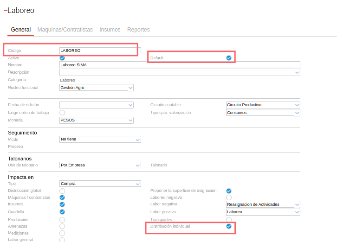Open the Tipo cpto. valorización dropdown
Screen dimensions: 337x242
tap(297, 113)
